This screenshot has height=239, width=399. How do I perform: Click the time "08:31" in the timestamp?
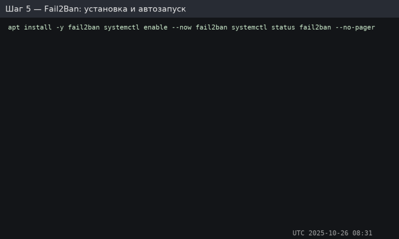(363, 233)
